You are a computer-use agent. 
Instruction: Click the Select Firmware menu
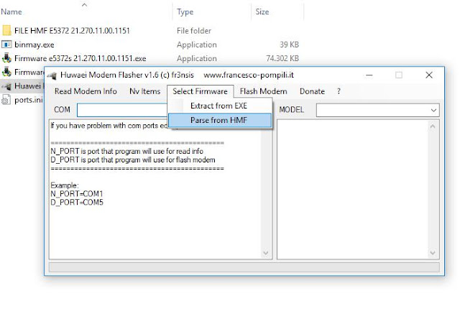(200, 91)
